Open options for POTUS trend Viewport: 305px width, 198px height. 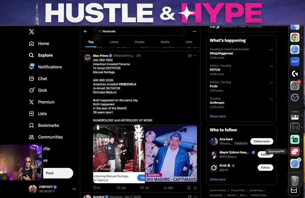271,66
